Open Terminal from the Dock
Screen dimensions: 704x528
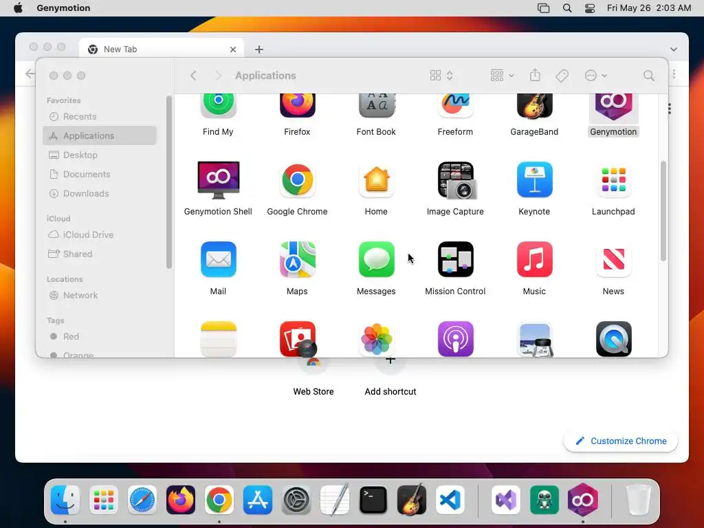pos(373,500)
